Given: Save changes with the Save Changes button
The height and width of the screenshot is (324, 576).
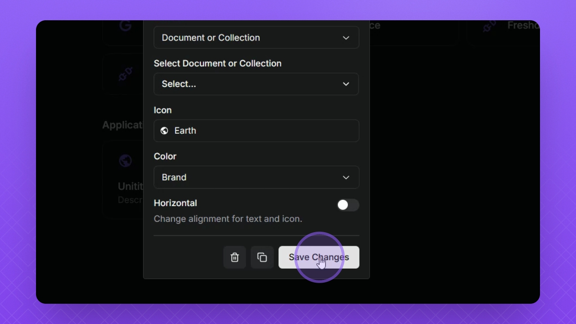Looking at the screenshot, I should coord(319,257).
